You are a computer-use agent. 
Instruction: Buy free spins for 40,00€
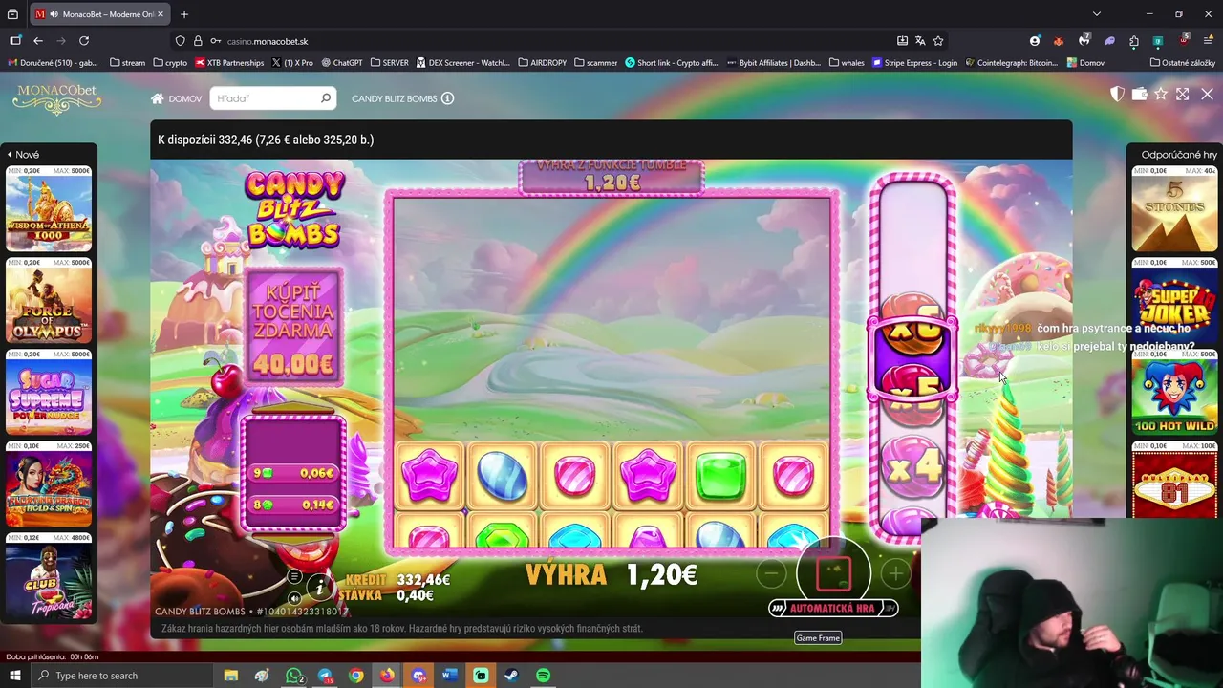pos(293,327)
